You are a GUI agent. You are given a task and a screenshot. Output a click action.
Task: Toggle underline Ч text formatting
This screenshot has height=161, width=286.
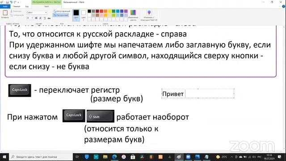(45, 18)
